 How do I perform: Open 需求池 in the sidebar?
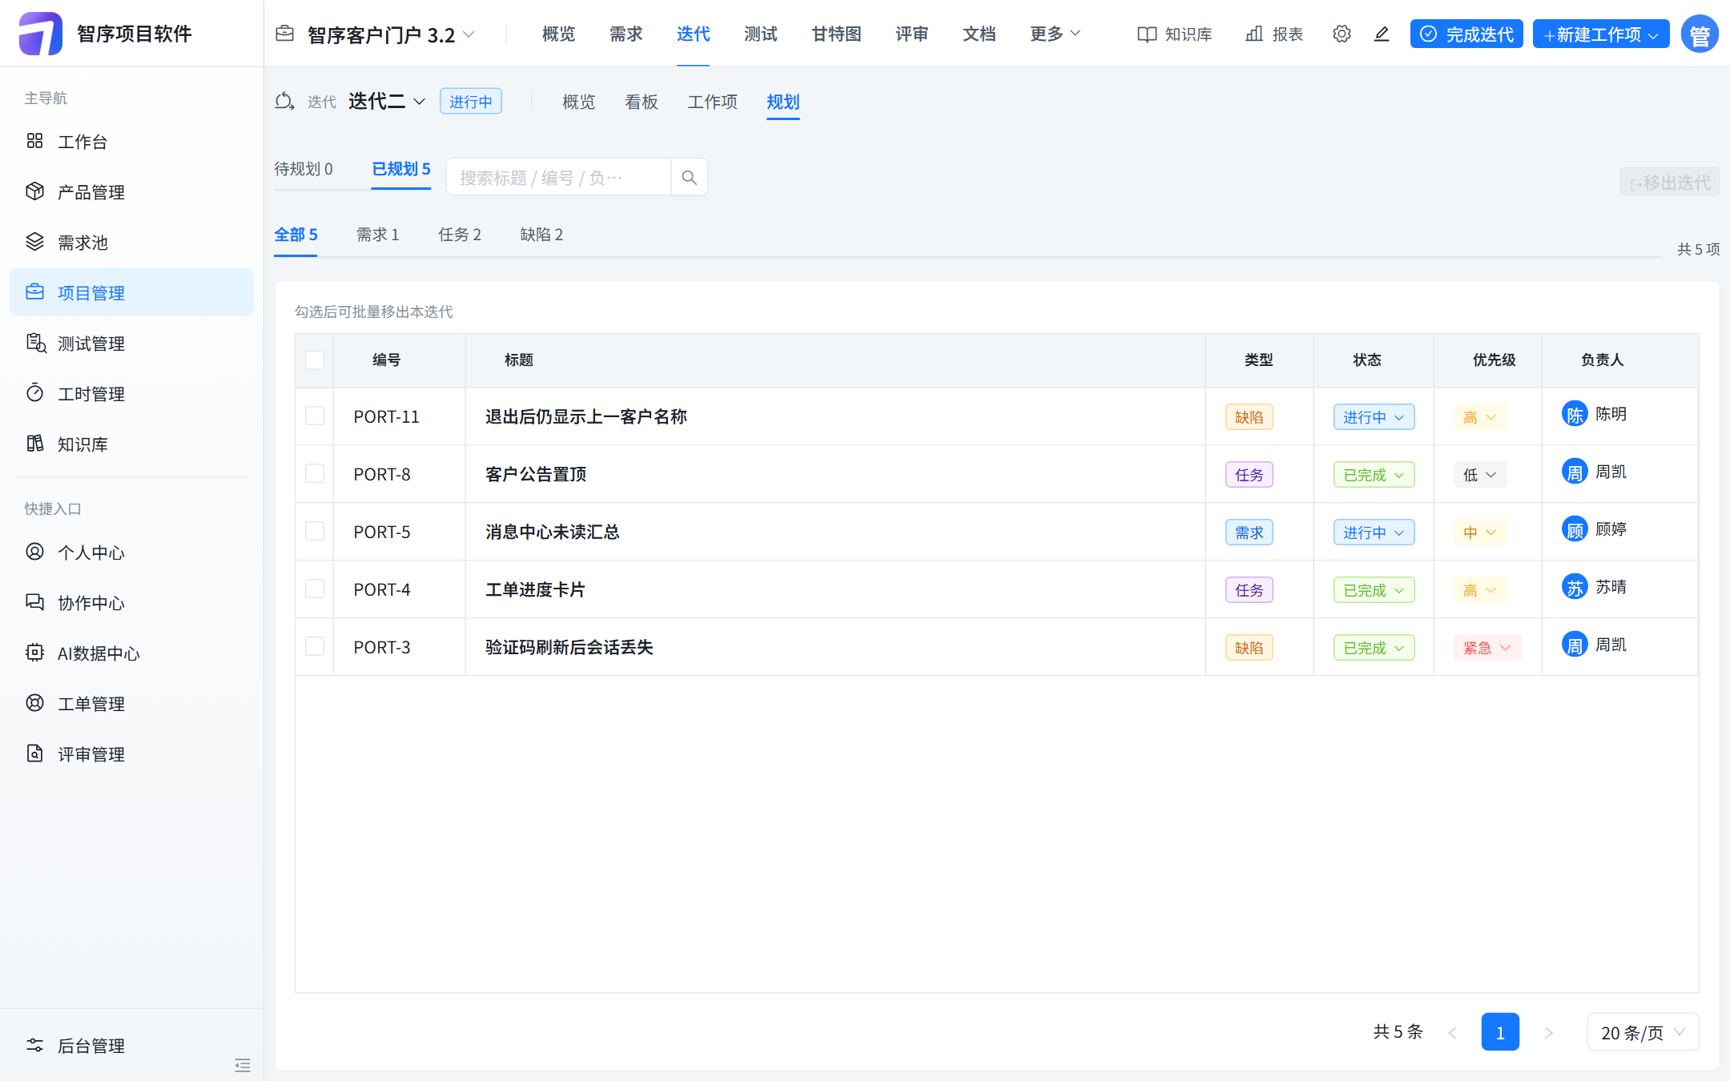(x=131, y=243)
